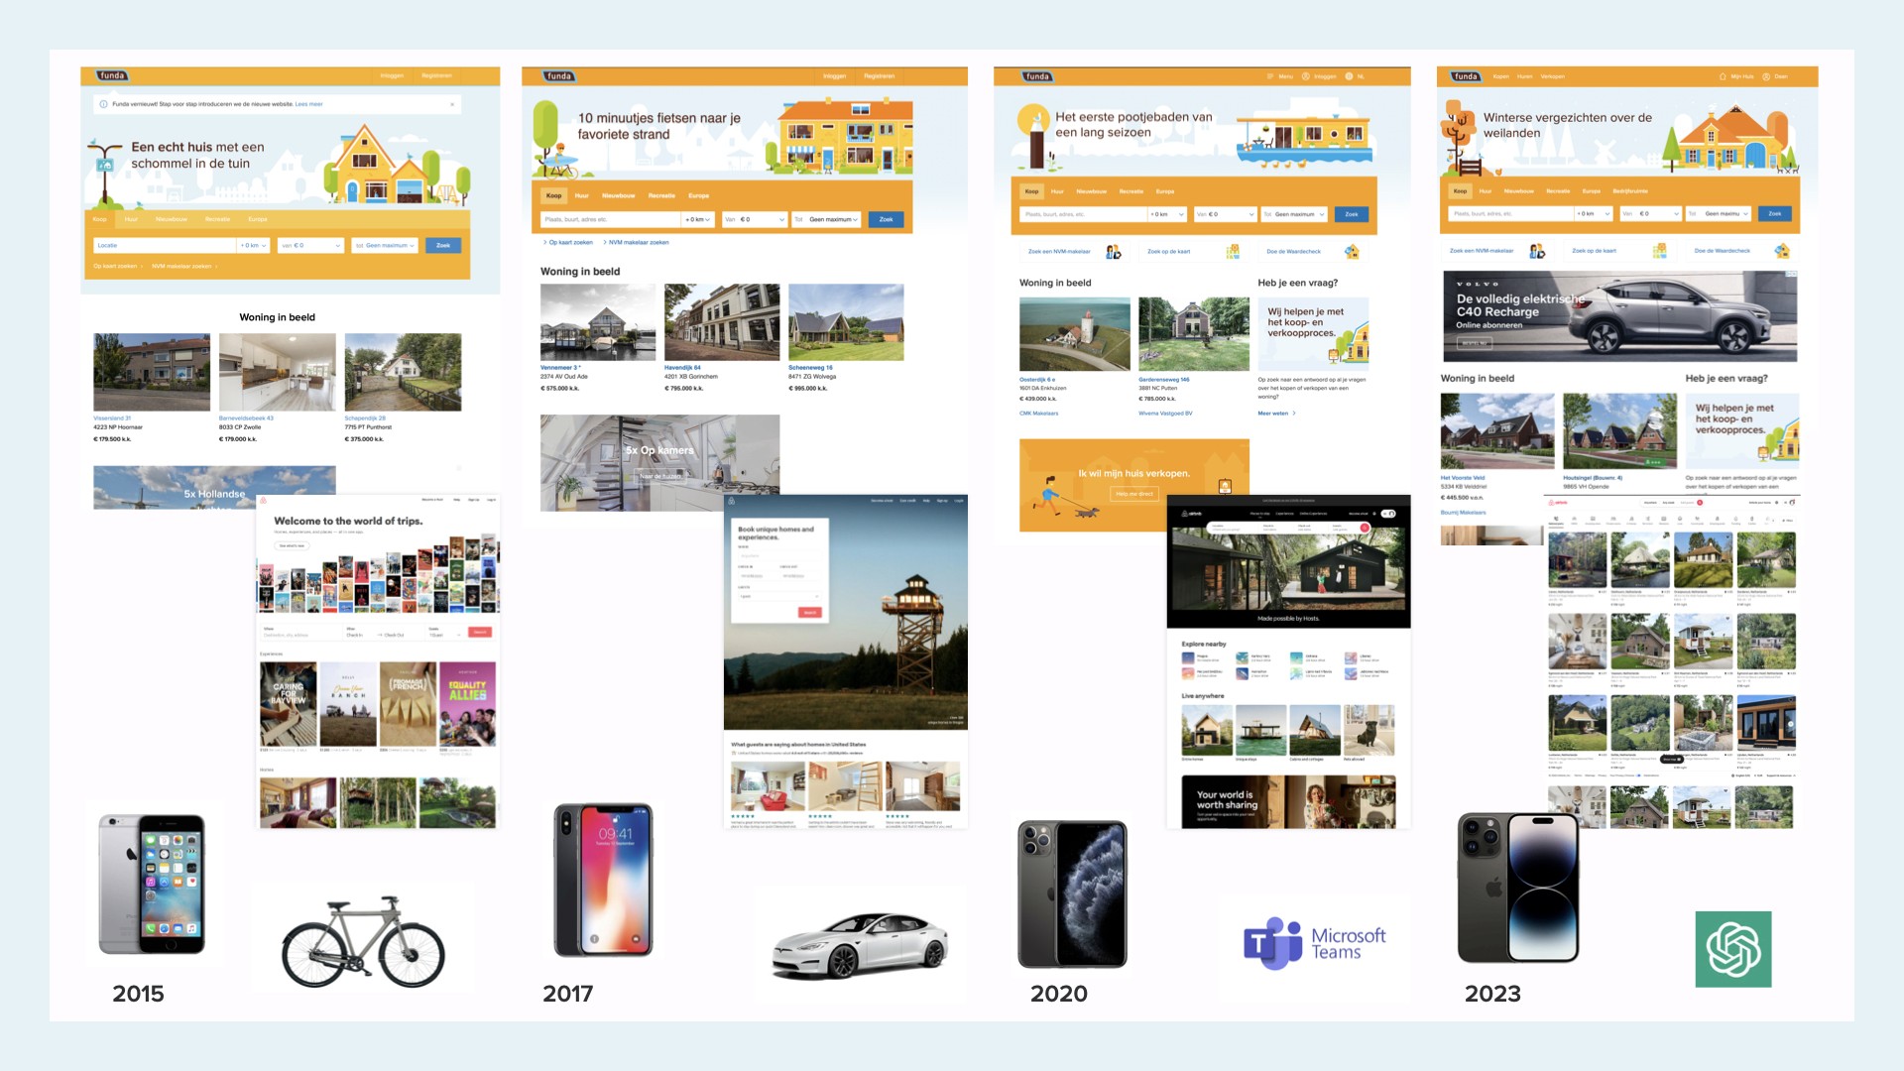Click the map icon beside 'Zoek op de kaart' in 2020 screenshot
The height and width of the screenshot is (1071, 1904).
point(1233,252)
